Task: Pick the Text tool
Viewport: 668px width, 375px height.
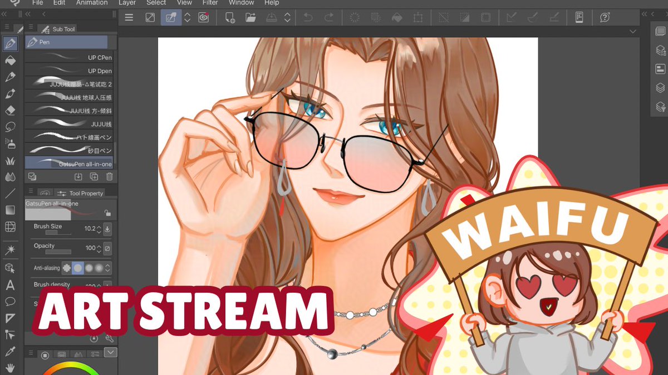Action: click(x=10, y=286)
